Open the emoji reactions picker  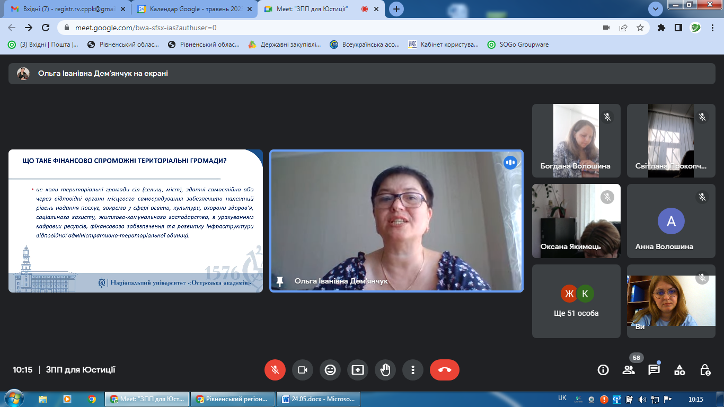pos(330,370)
